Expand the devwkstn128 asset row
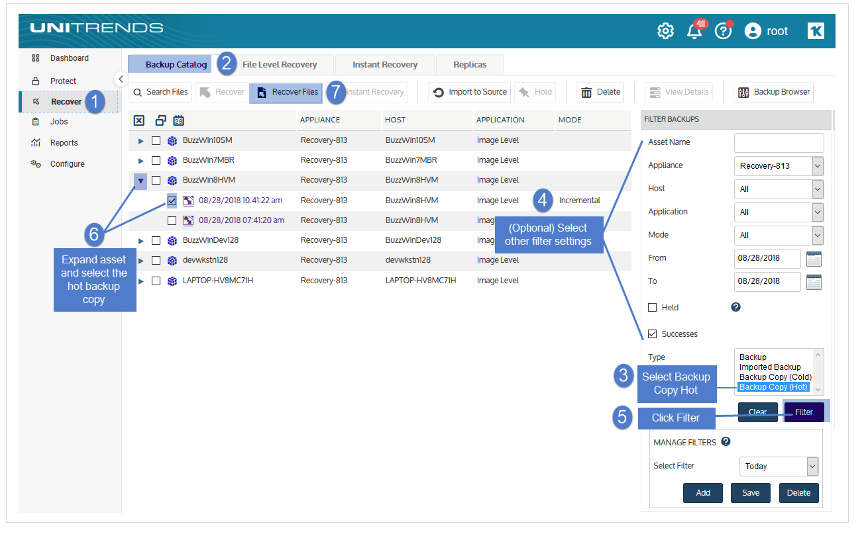The width and height of the screenshot is (866, 538). [140, 261]
